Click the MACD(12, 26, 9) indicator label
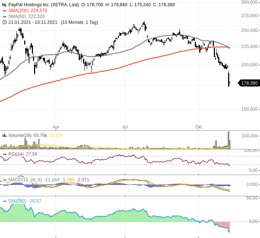The height and width of the screenshot is (238, 260). coord(25,180)
